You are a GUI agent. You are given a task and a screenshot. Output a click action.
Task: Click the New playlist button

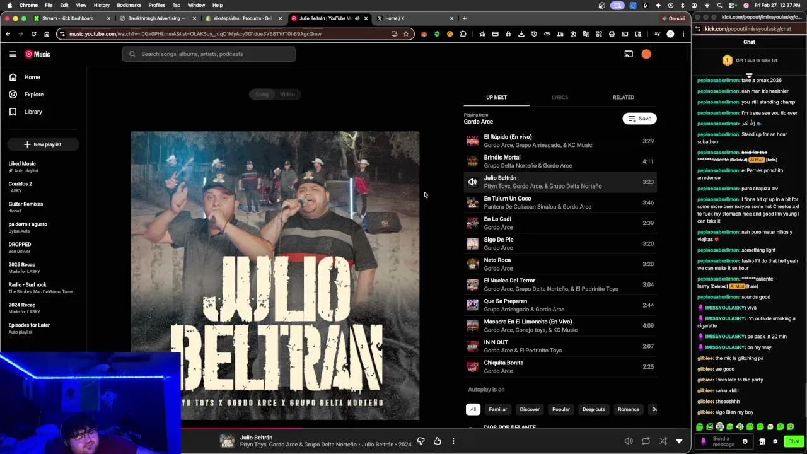(x=43, y=144)
